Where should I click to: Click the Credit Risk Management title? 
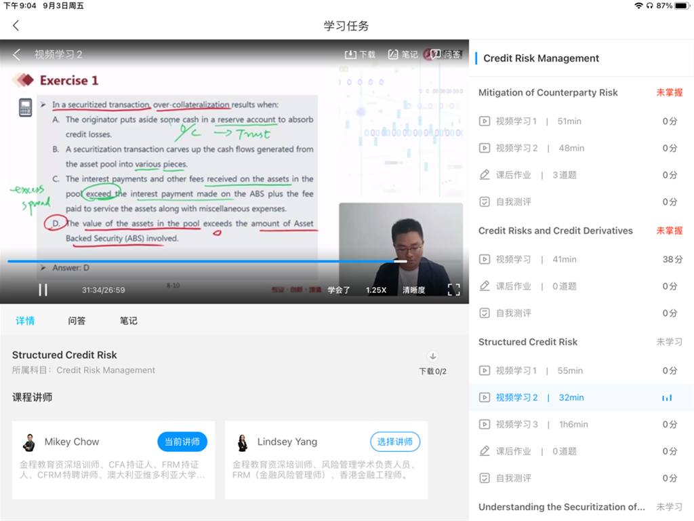point(541,58)
